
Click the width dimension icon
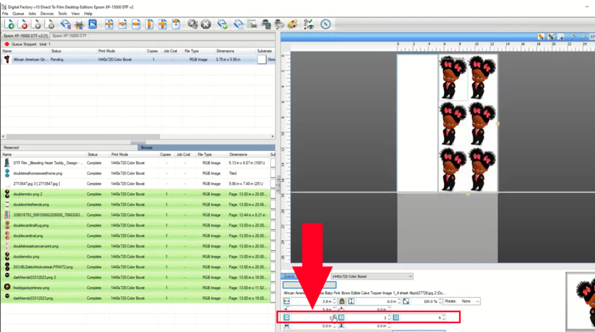coord(286,301)
